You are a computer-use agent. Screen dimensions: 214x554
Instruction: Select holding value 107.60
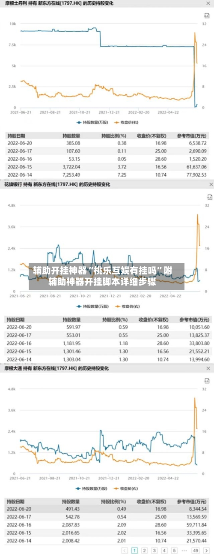click(73, 151)
